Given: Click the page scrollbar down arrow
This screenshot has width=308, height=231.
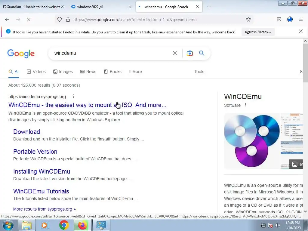Looking at the screenshot, I should tap(305, 211).
